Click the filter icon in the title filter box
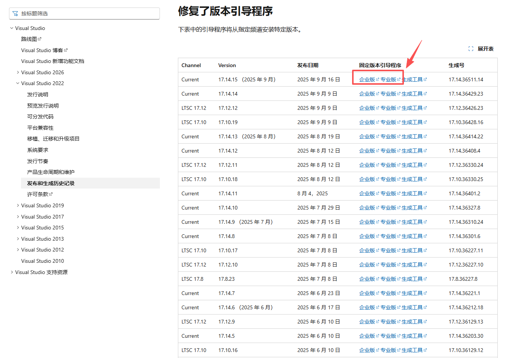This screenshot has height=358, width=509. (x=15, y=14)
